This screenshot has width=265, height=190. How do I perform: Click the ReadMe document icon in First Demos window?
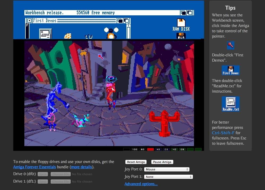pos(45,34)
